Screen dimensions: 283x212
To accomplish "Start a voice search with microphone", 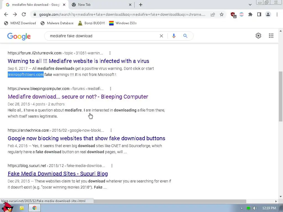I will [x=174, y=36].
